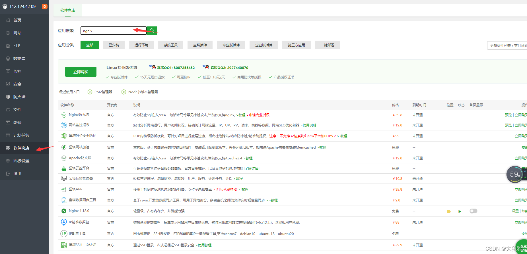Click the 堡塔APP icon
527x254 pixels.
coord(64,189)
